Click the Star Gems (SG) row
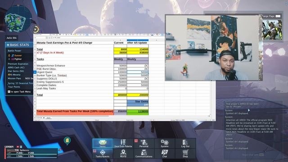The height and width of the screenshot is (162, 288). click(20, 71)
